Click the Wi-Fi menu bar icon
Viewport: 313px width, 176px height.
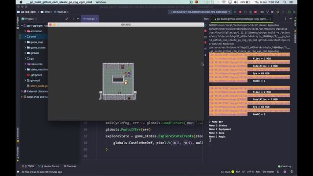[x=224, y=2]
